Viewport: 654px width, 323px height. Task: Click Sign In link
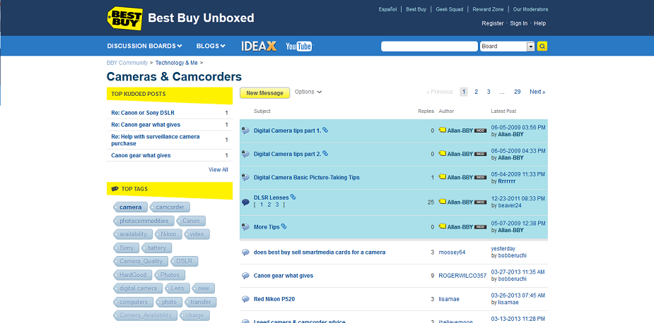coord(518,23)
